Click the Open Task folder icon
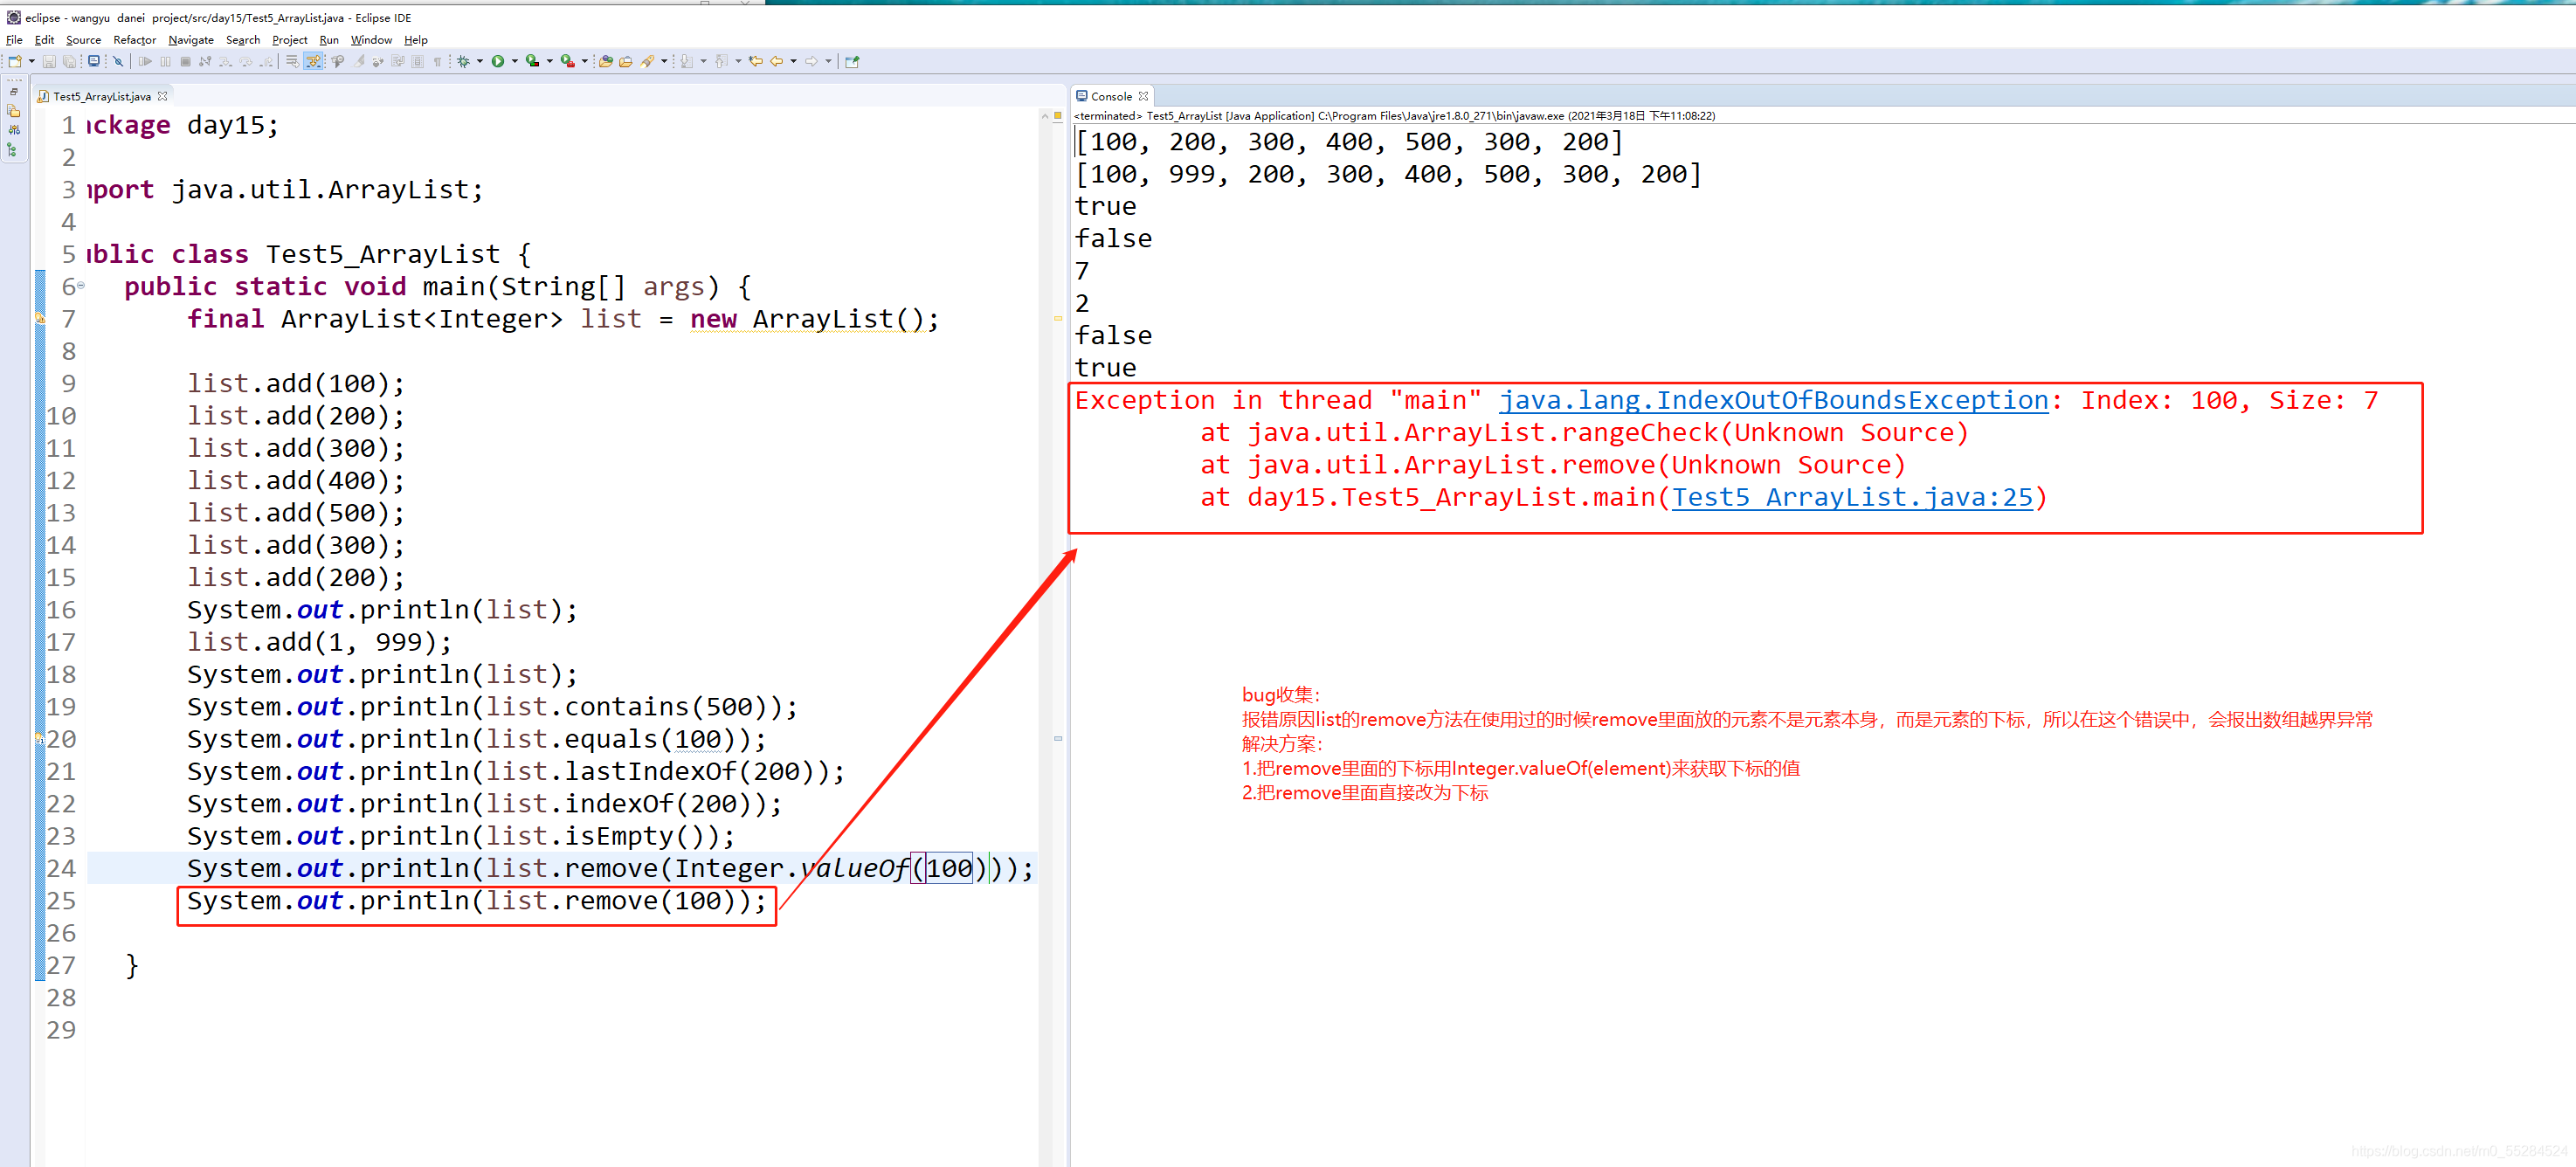 626,61
